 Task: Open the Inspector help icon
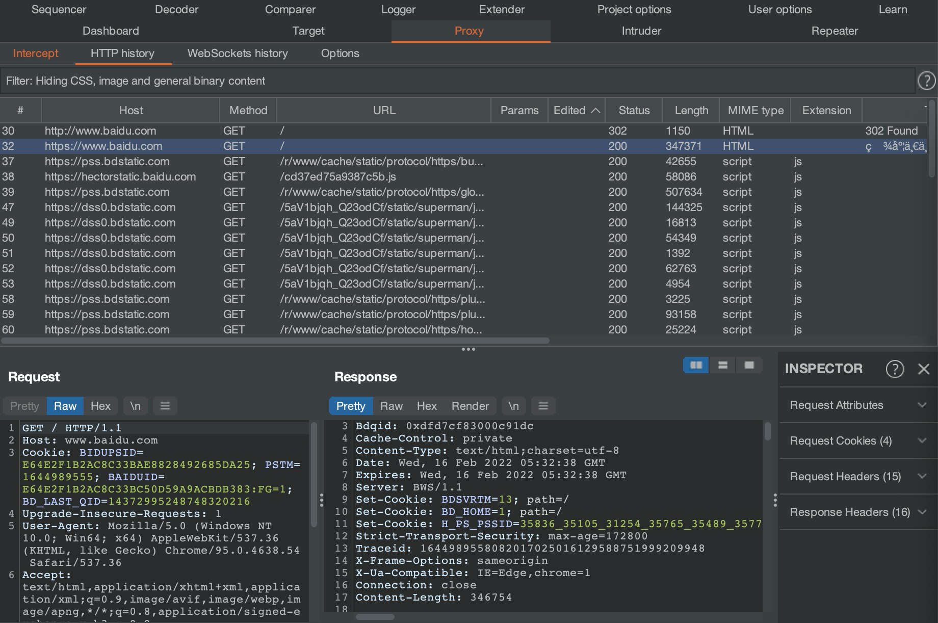coord(895,369)
